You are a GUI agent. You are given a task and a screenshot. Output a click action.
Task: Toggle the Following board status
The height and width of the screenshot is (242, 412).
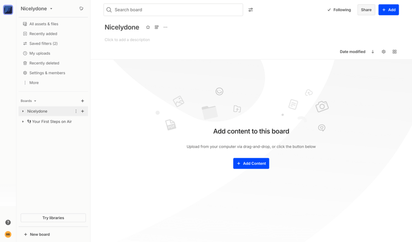(339, 10)
